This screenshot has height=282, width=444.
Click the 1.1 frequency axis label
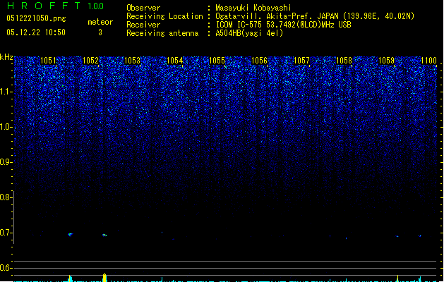pyautogui.click(x=6, y=92)
